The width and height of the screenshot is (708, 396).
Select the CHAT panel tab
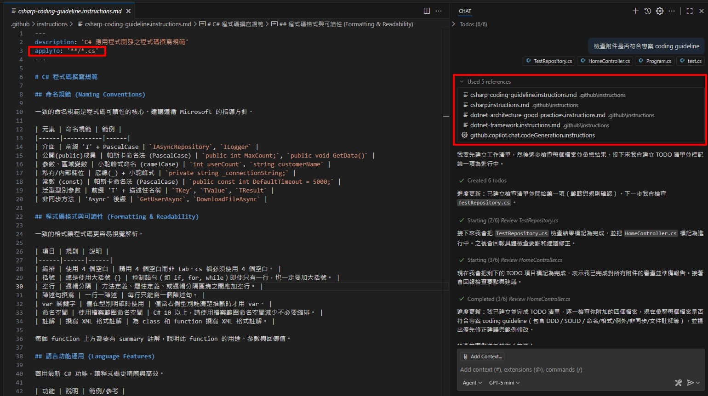465,11
